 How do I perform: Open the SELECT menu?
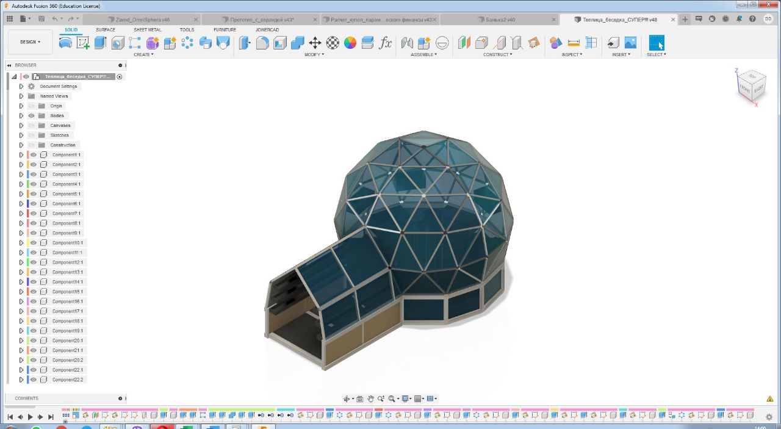coord(657,54)
